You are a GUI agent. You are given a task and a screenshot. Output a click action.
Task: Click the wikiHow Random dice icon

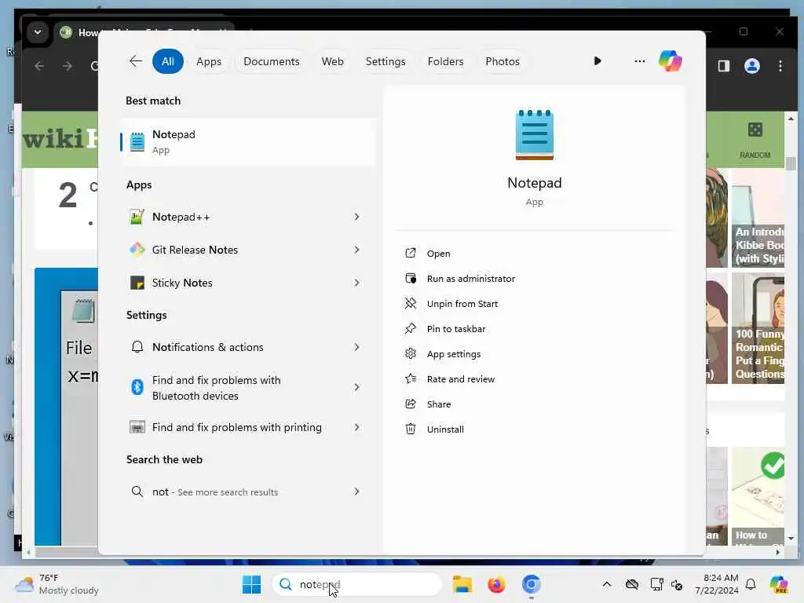click(x=755, y=130)
